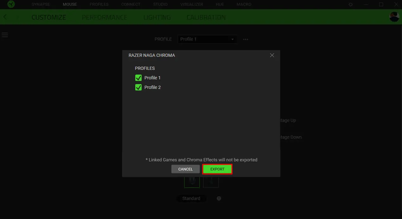
Task: Close the Razer Naga Chroma dialog
Action: 272,55
